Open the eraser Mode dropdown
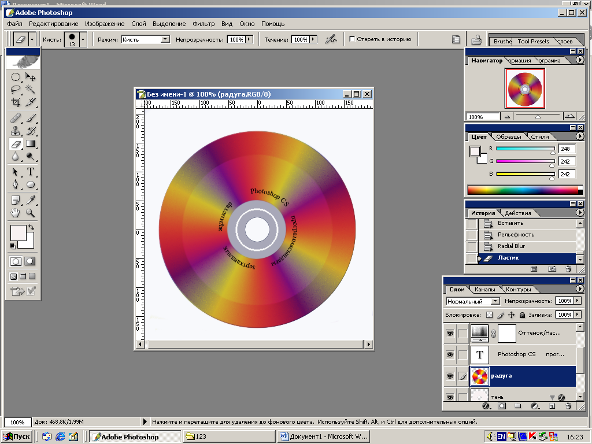592x444 pixels. click(165, 39)
